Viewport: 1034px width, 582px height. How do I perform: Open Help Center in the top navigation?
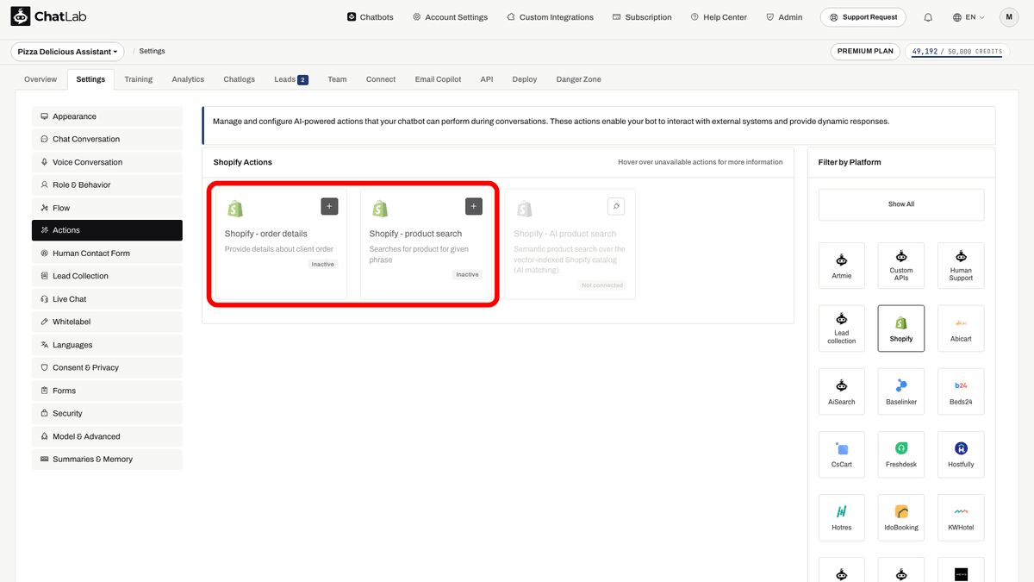(719, 17)
